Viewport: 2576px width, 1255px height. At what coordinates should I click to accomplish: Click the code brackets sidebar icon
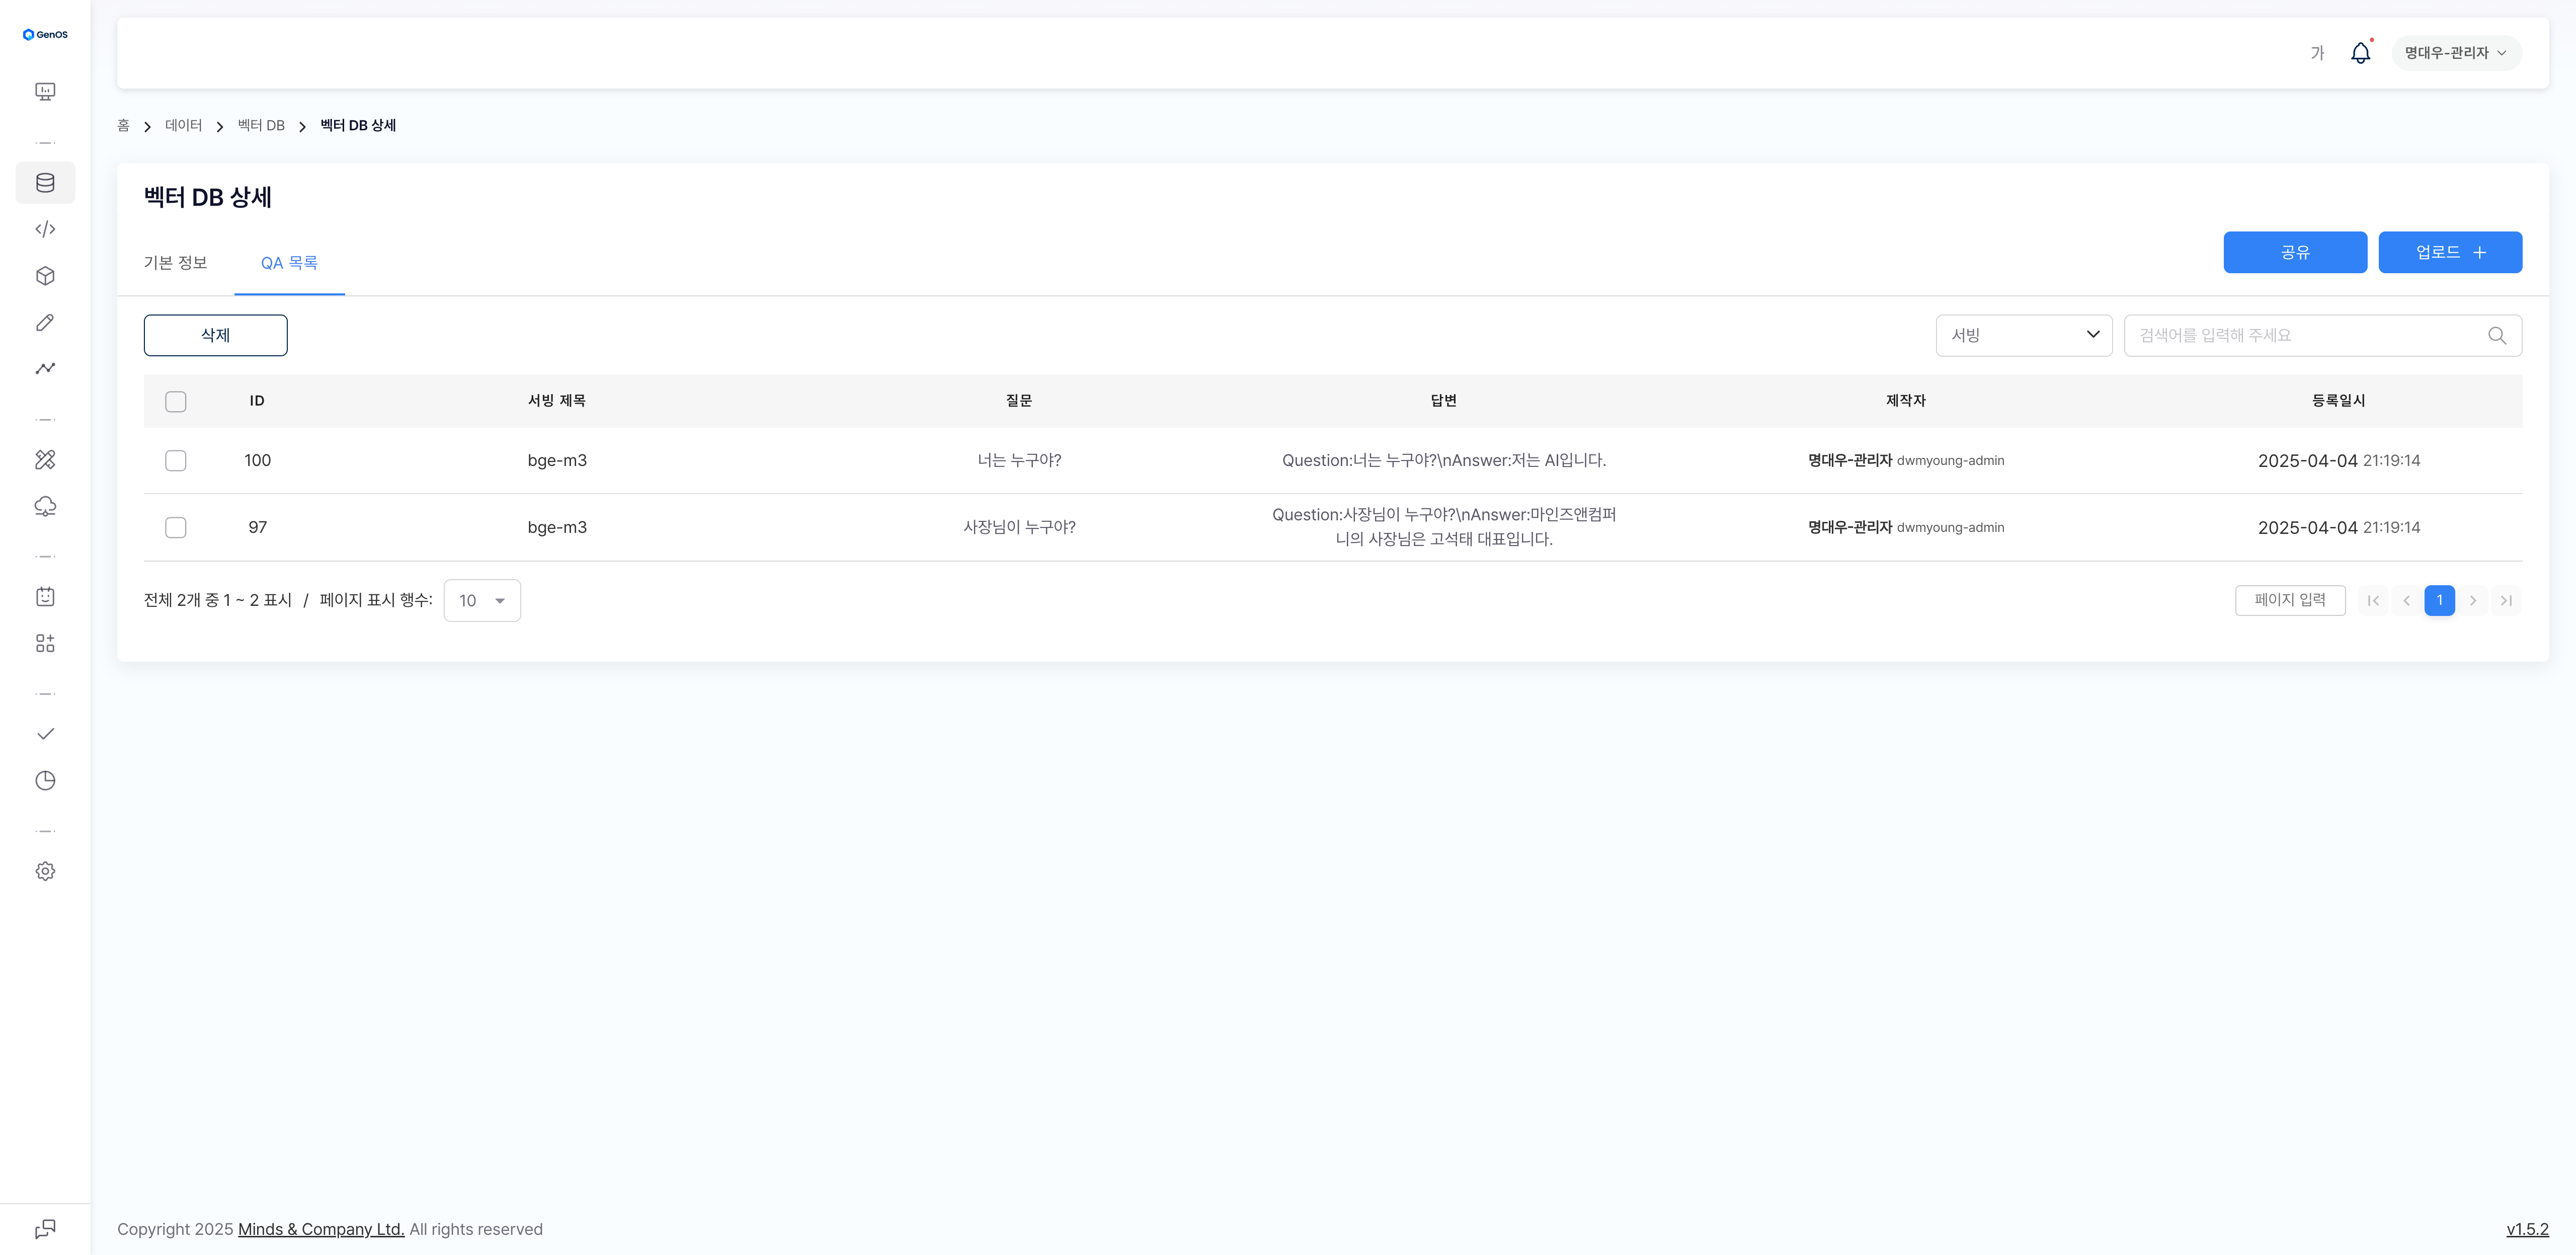click(x=45, y=229)
